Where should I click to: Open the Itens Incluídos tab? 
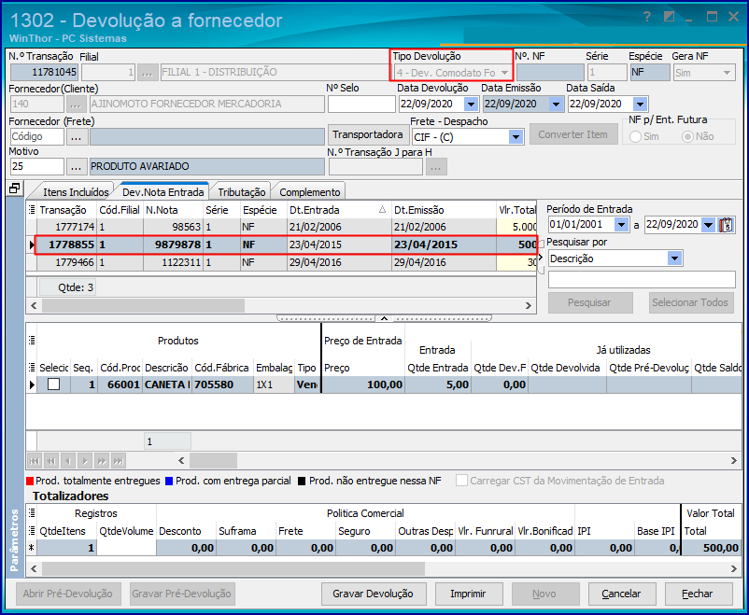(76, 191)
